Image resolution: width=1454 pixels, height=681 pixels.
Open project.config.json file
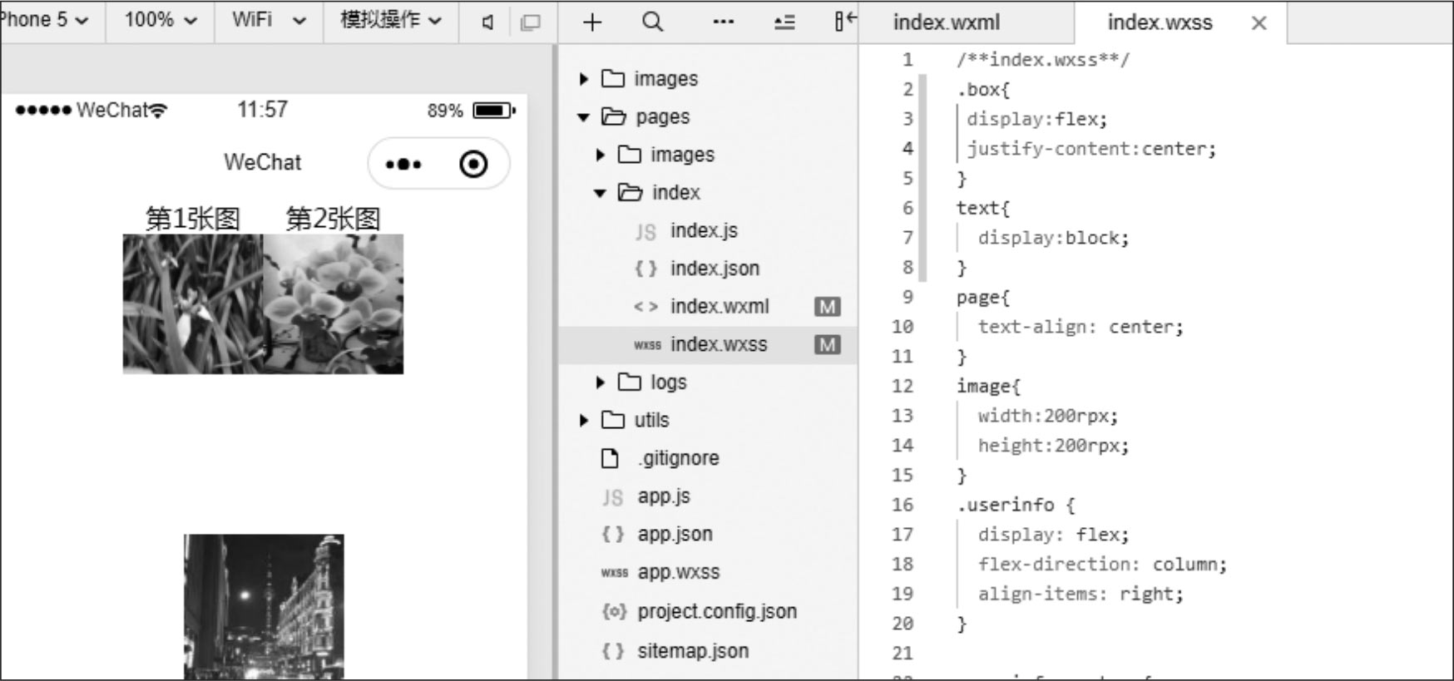tap(717, 611)
